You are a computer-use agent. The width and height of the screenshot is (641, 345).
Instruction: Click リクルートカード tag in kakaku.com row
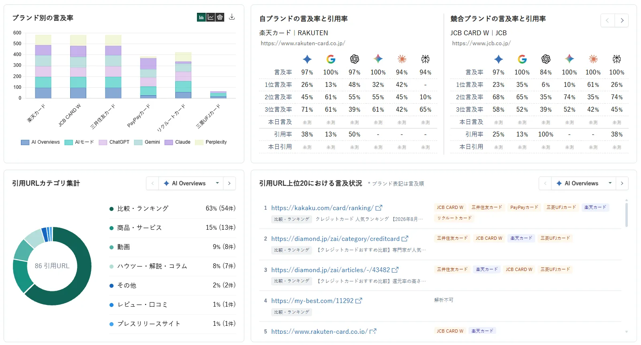tap(454, 218)
